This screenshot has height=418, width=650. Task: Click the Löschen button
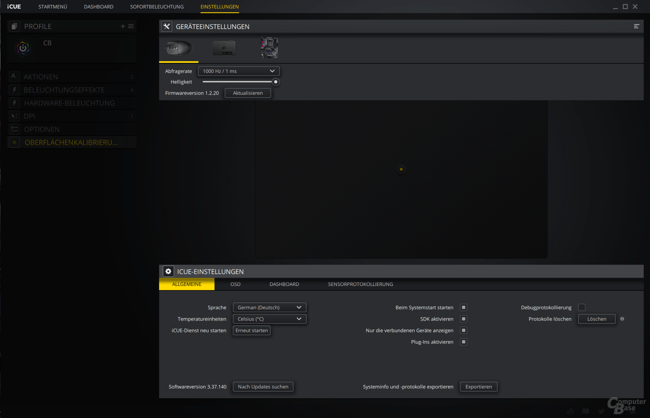coord(597,319)
